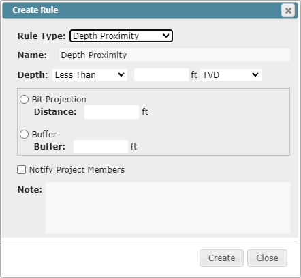This screenshot has height=278, width=301.
Task: Click the 'Create Rule' title text
Action: [x=35, y=10]
